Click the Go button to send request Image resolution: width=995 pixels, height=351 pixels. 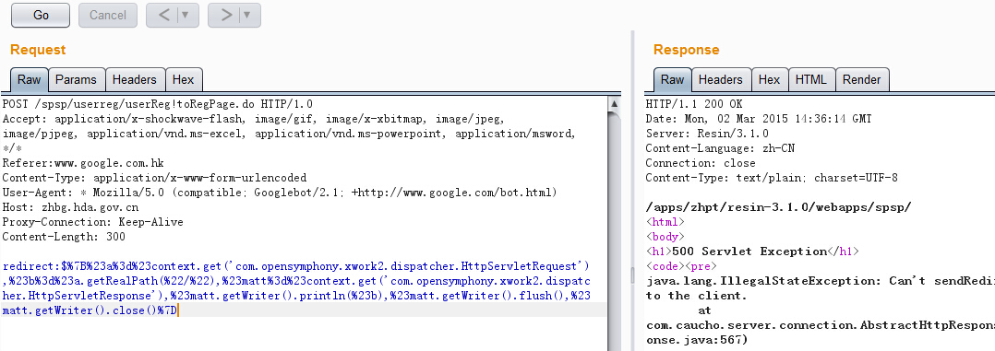[x=41, y=16]
